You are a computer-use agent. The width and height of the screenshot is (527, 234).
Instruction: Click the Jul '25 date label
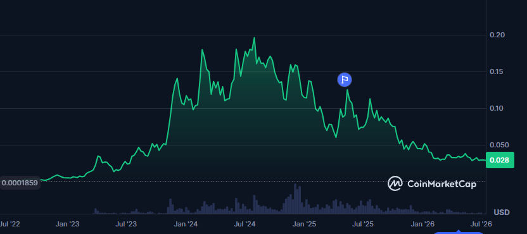[x=364, y=224]
